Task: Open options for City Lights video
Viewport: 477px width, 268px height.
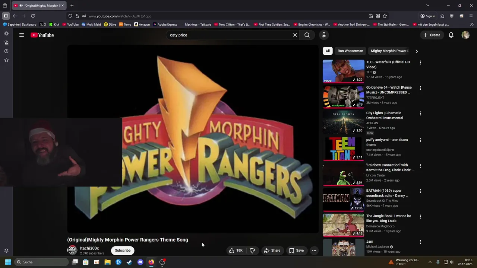Action: (x=420, y=114)
